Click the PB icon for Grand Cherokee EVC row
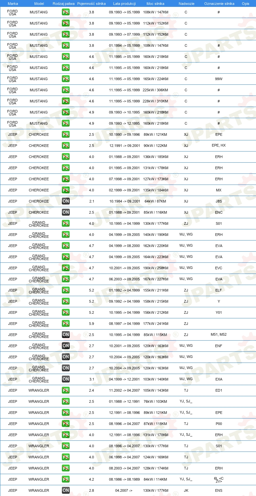256x496 pixels. (65, 268)
